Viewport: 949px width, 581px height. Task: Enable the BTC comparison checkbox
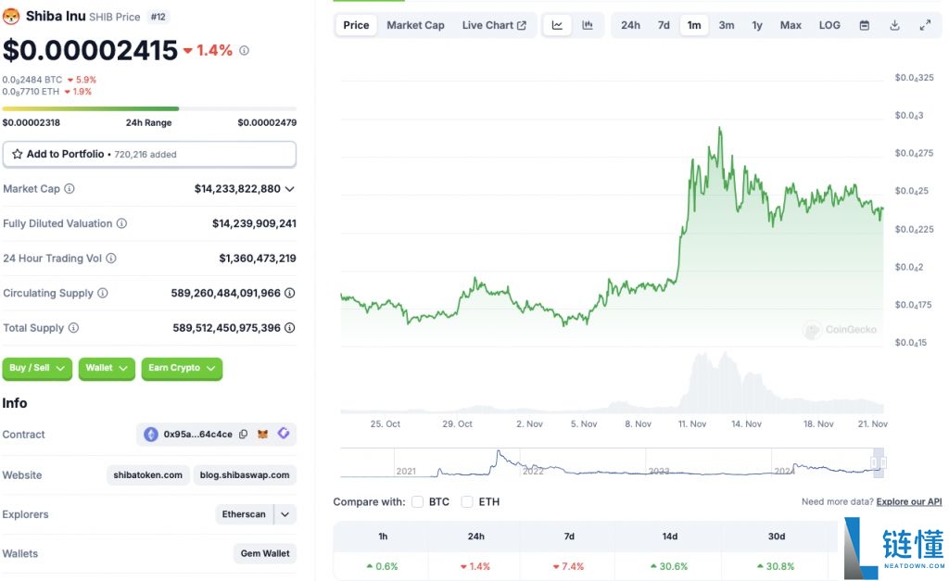pos(416,501)
